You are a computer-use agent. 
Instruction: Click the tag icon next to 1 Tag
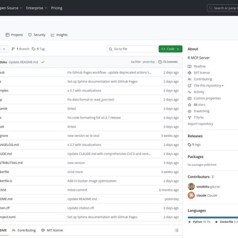click(34, 49)
